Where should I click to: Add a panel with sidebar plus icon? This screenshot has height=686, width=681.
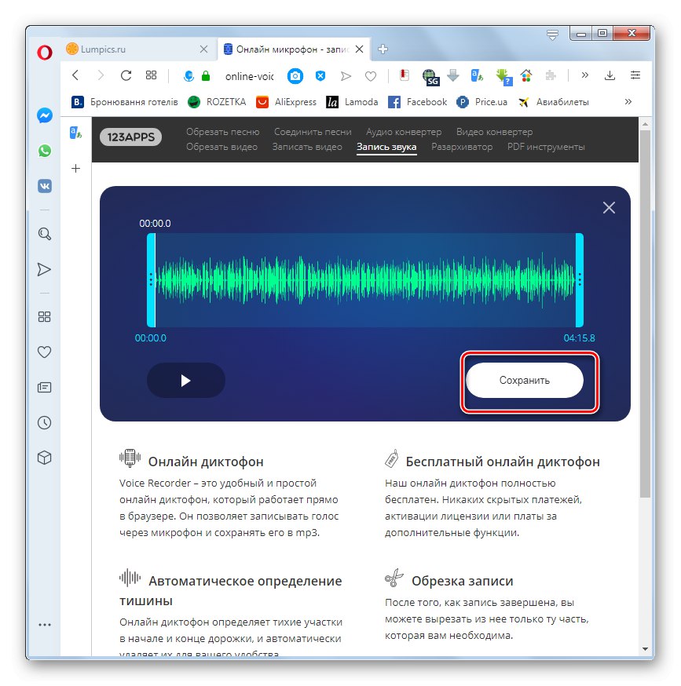coord(75,169)
